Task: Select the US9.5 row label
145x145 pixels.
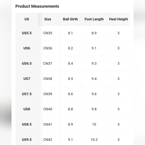Action: (x=27, y=140)
